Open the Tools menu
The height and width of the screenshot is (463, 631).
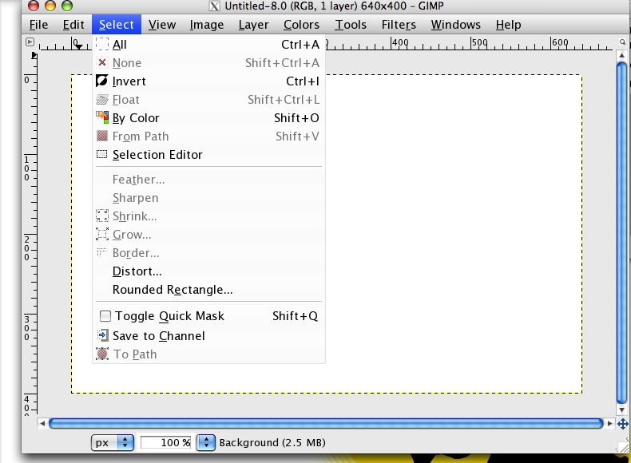tap(351, 25)
